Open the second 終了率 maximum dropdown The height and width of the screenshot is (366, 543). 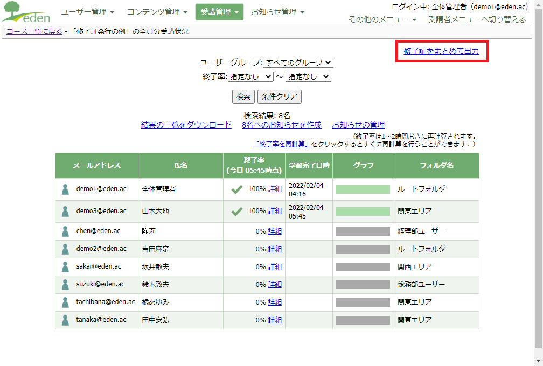pyautogui.click(x=308, y=77)
